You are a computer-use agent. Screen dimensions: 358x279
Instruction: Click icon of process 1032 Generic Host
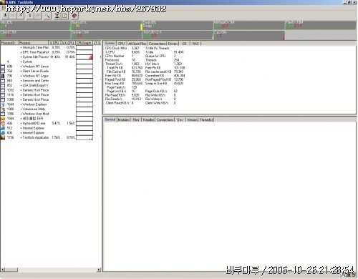click(3, 90)
